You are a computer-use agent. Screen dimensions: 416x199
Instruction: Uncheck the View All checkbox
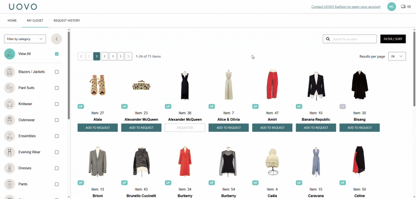click(x=56, y=54)
